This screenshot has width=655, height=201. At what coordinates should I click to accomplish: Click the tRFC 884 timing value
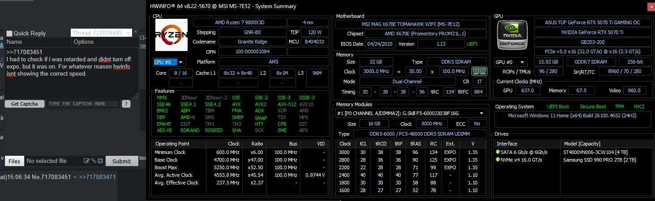[x=478, y=92]
